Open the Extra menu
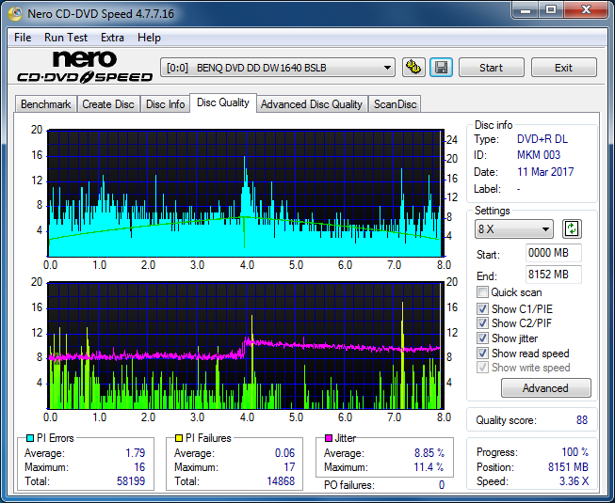Image resolution: width=615 pixels, height=503 pixels. (x=112, y=38)
